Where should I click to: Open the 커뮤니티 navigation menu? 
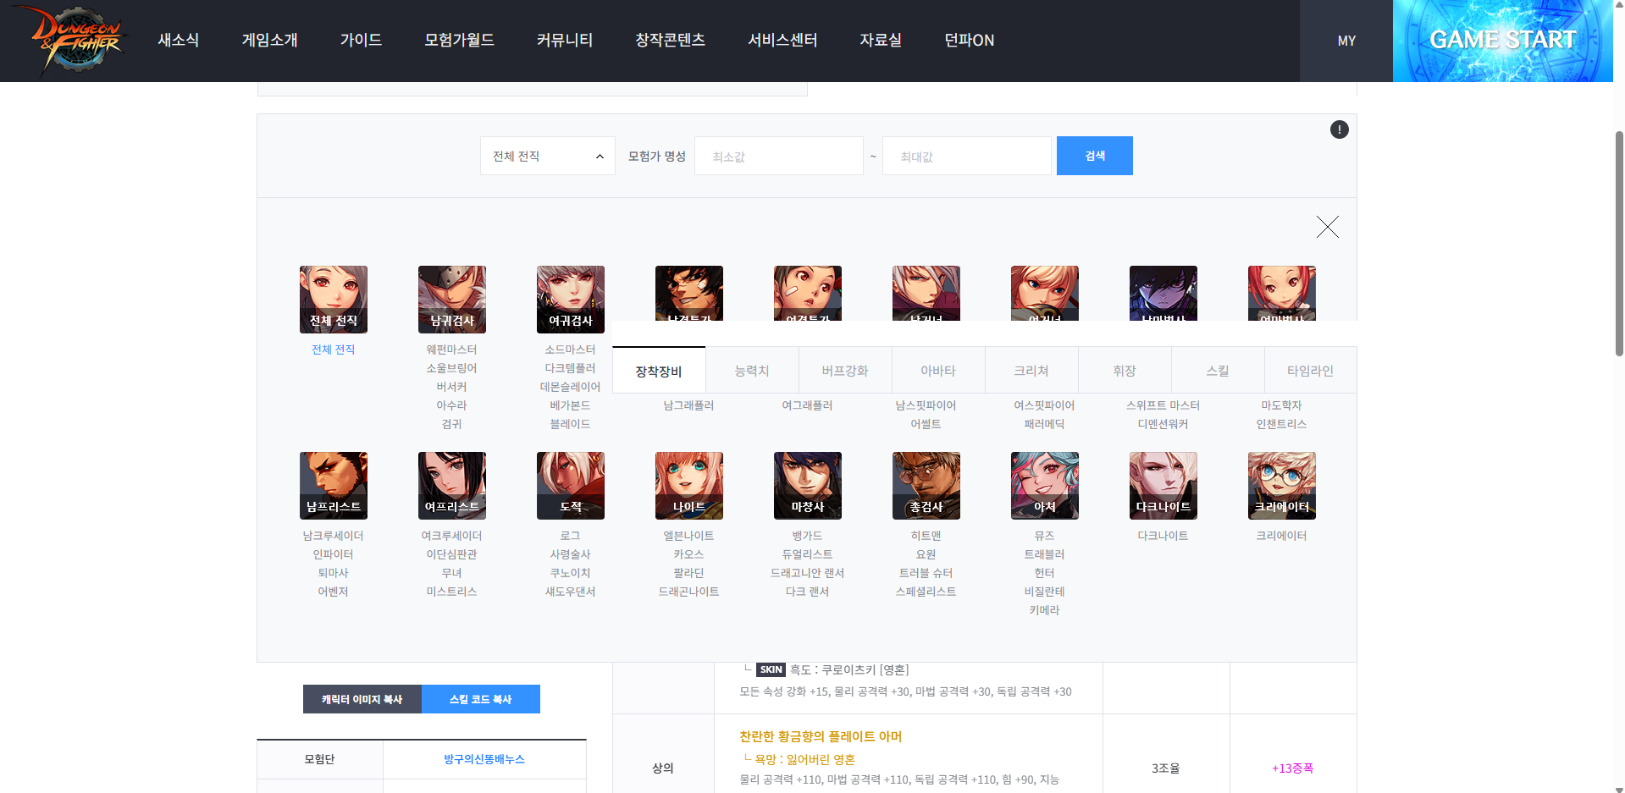tap(564, 41)
